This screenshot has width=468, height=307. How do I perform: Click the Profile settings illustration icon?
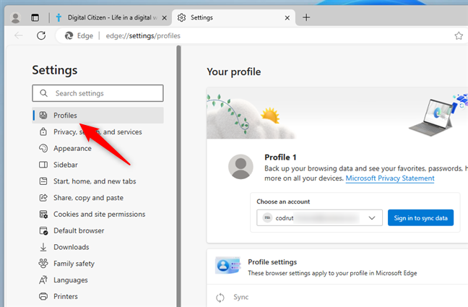(x=227, y=265)
